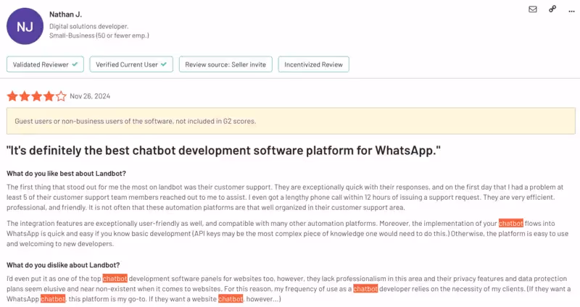Click the four-star rating
This screenshot has height=307, width=580.
(37, 96)
